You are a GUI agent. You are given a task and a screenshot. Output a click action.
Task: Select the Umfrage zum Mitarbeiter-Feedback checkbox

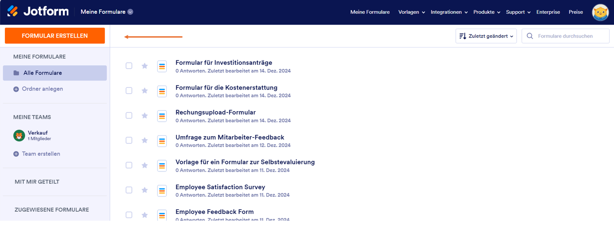pos(129,141)
